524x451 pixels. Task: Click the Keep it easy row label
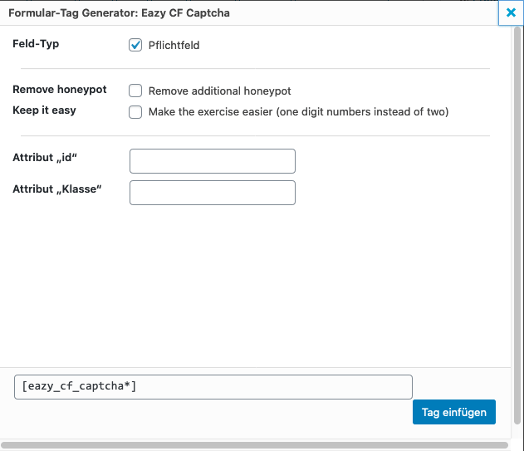coord(44,110)
